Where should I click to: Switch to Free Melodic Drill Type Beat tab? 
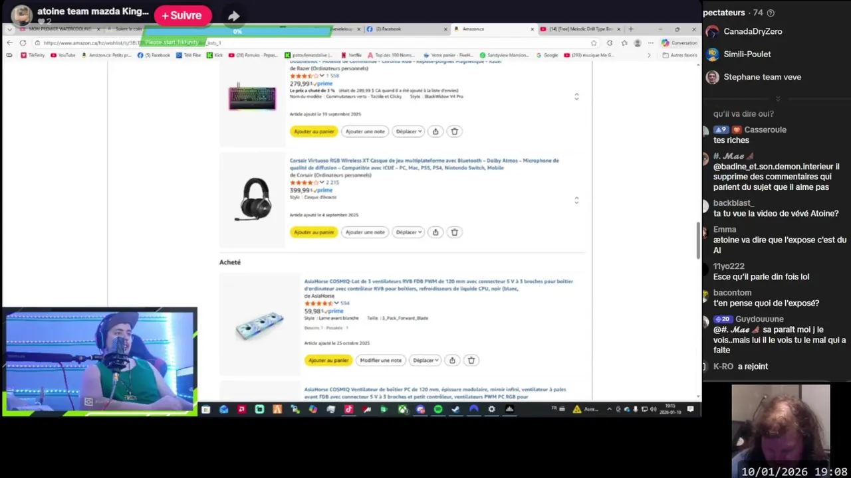[580, 29]
